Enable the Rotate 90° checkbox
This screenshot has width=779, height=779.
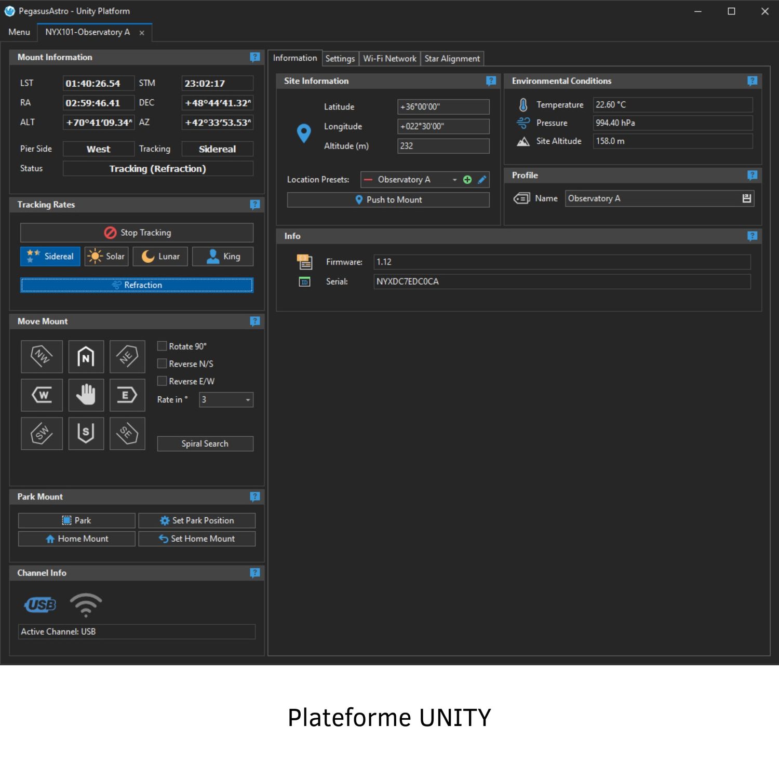coord(162,346)
